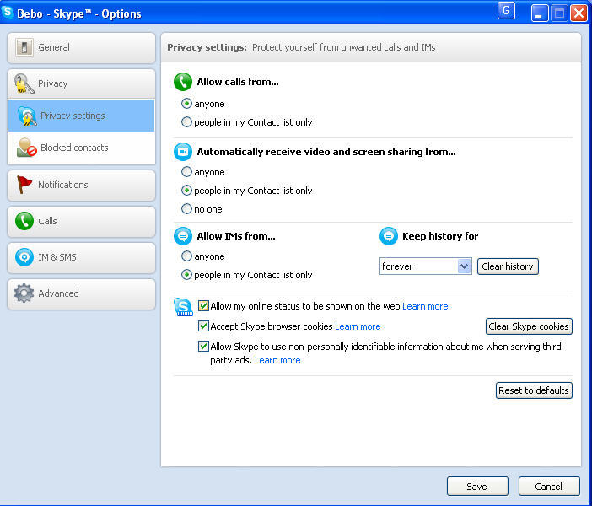Uncheck Accept Skype browser cookies
The height and width of the screenshot is (506, 592).
203,326
